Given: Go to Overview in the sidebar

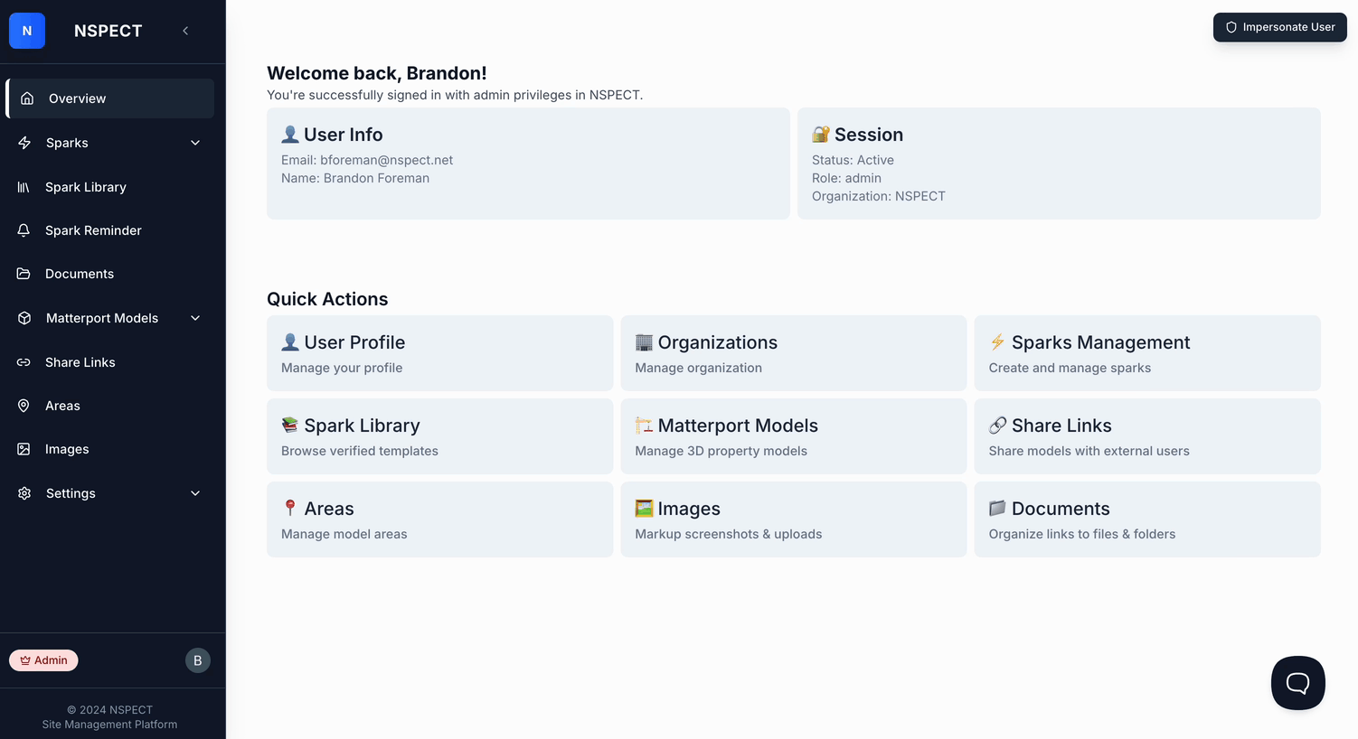Looking at the screenshot, I should tap(110, 98).
